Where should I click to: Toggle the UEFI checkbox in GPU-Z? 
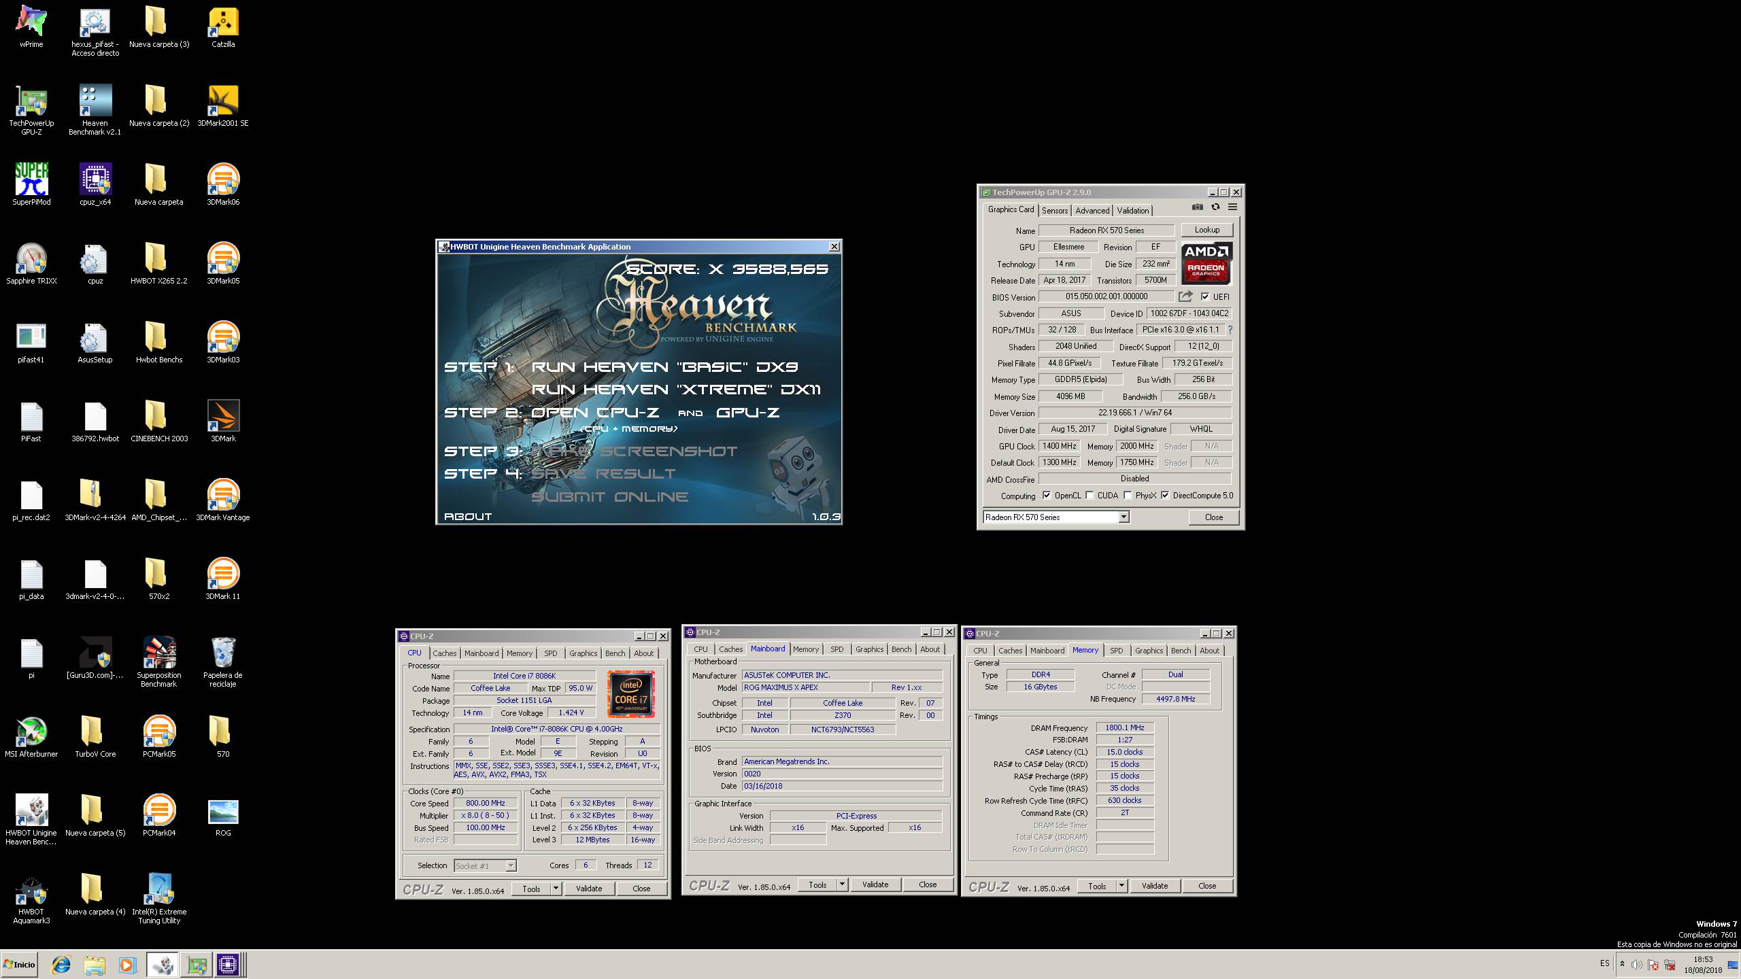pyautogui.click(x=1205, y=296)
